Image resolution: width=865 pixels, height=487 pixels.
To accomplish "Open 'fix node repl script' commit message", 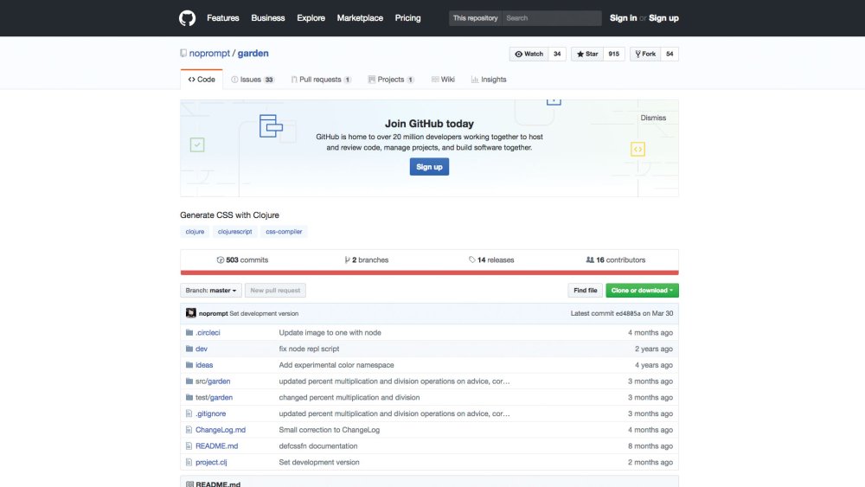I will pos(309,349).
